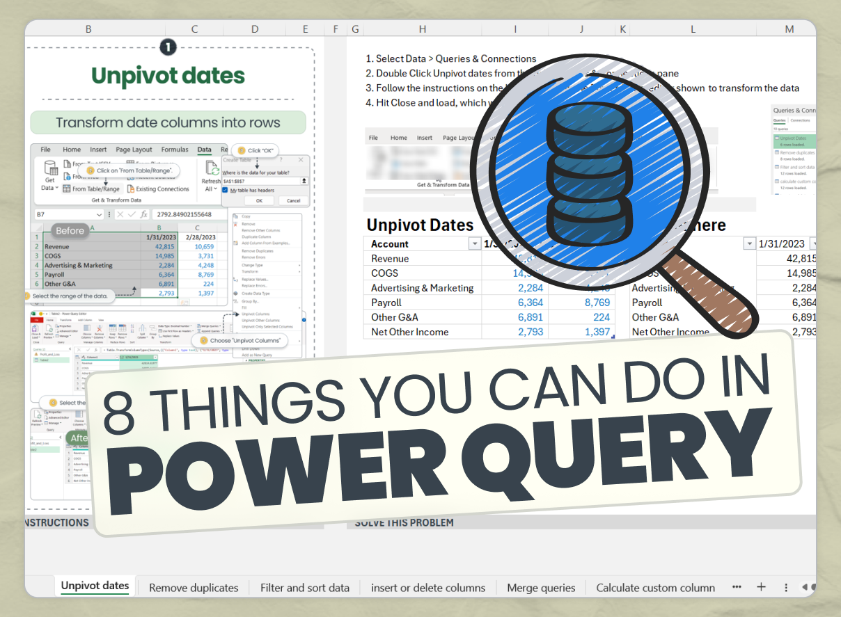Toggle the My table has headers checkbox
This screenshot has width=841, height=617.
click(225, 190)
